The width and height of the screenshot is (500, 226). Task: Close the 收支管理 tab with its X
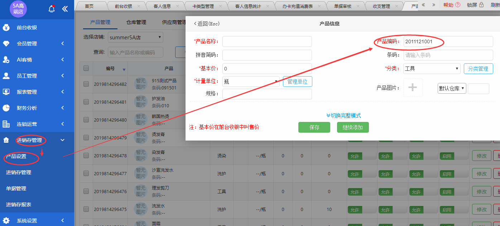point(396,6)
